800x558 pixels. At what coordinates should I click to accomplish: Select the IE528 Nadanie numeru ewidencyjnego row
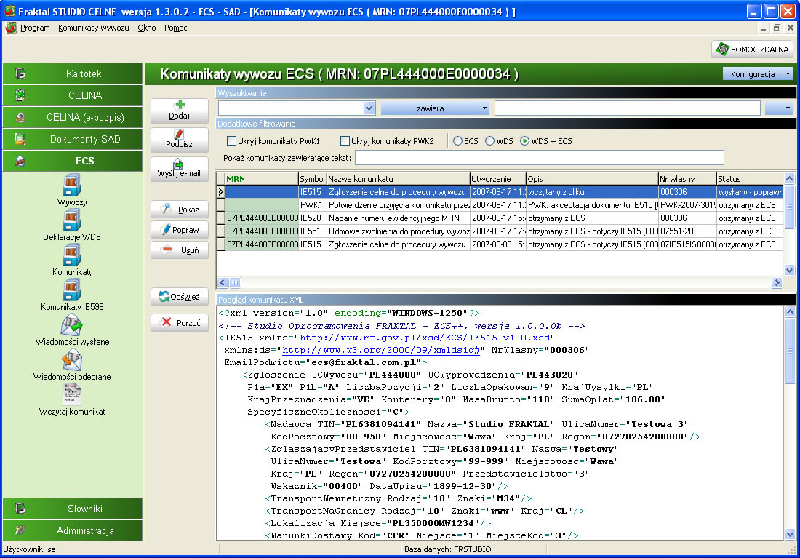tap(504, 218)
